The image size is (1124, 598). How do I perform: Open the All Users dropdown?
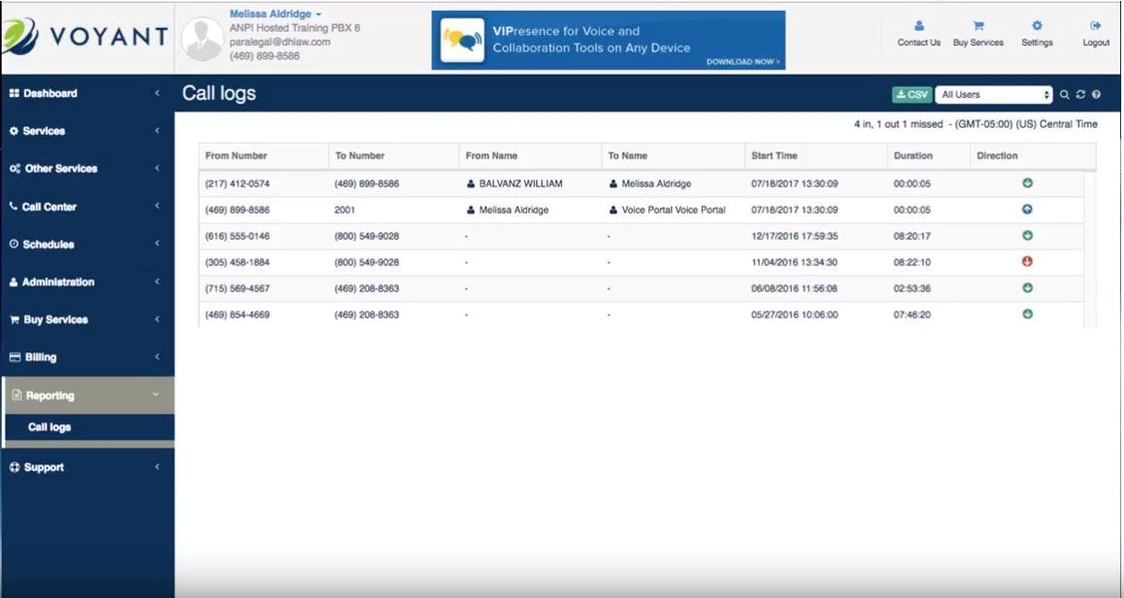point(990,94)
